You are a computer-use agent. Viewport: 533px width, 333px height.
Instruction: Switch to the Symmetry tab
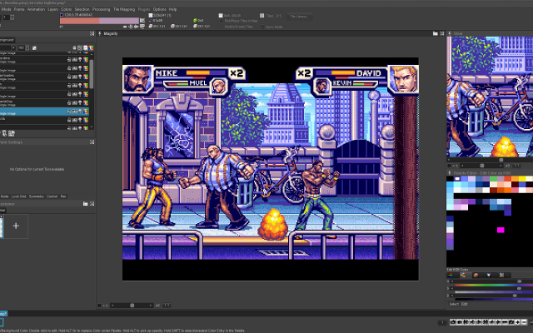tap(37, 196)
